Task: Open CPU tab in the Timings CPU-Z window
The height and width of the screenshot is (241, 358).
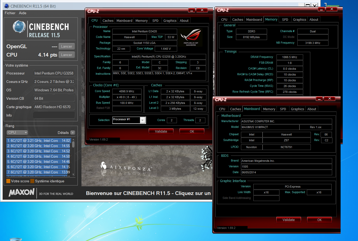Action: [x=224, y=19]
